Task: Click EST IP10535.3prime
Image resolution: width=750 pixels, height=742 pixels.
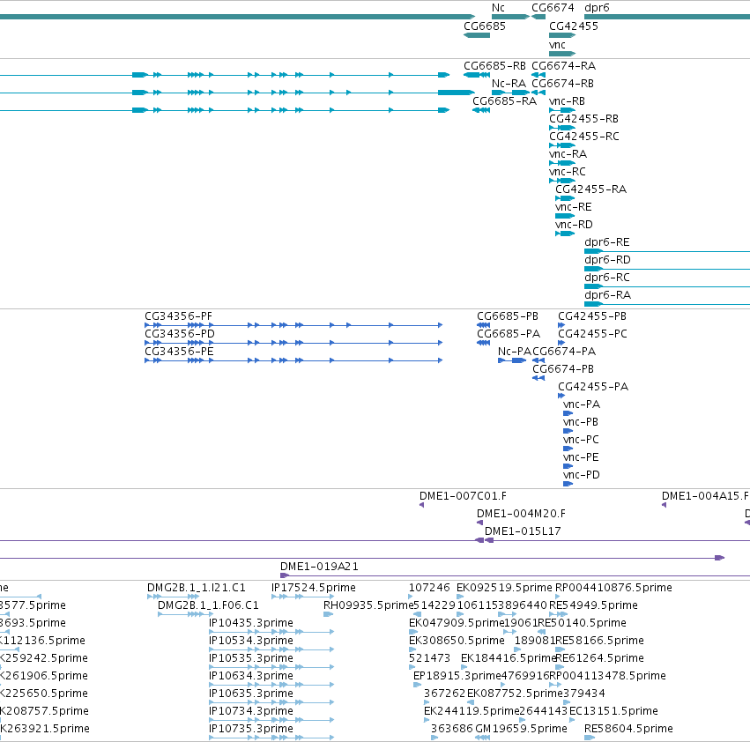Action: point(250,659)
